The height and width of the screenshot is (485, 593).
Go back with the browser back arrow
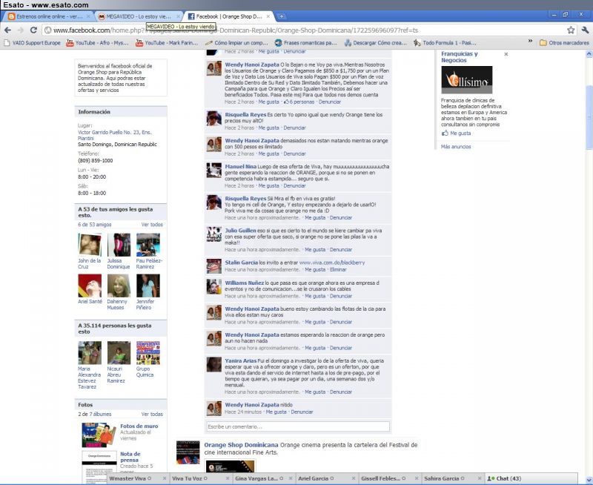click(x=7, y=30)
